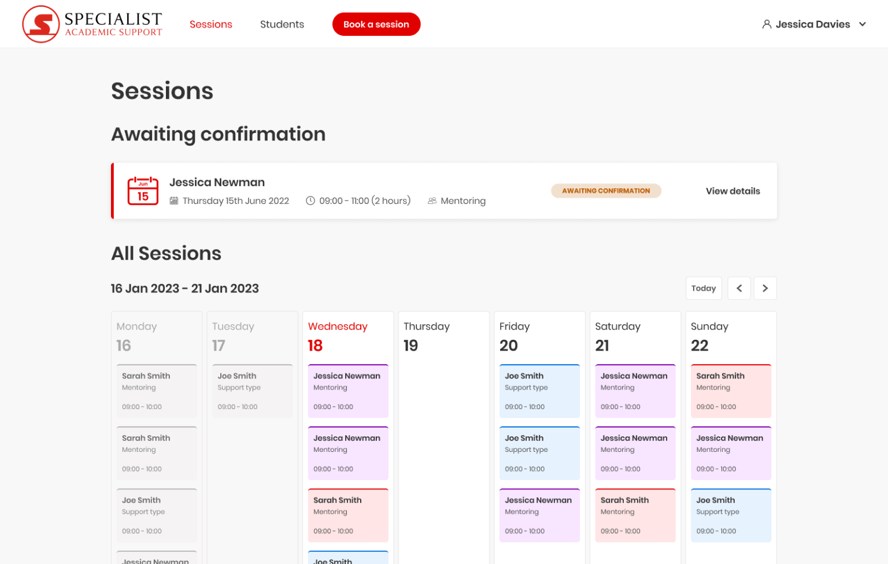This screenshot has width=888, height=564.
Task: Click the Awaiting Confirmation status badge
Action: 605,191
